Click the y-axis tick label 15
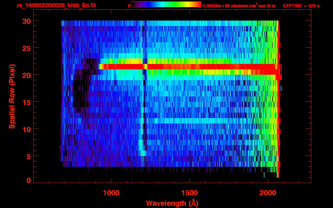This screenshot has width=333, height=208. click(26, 102)
